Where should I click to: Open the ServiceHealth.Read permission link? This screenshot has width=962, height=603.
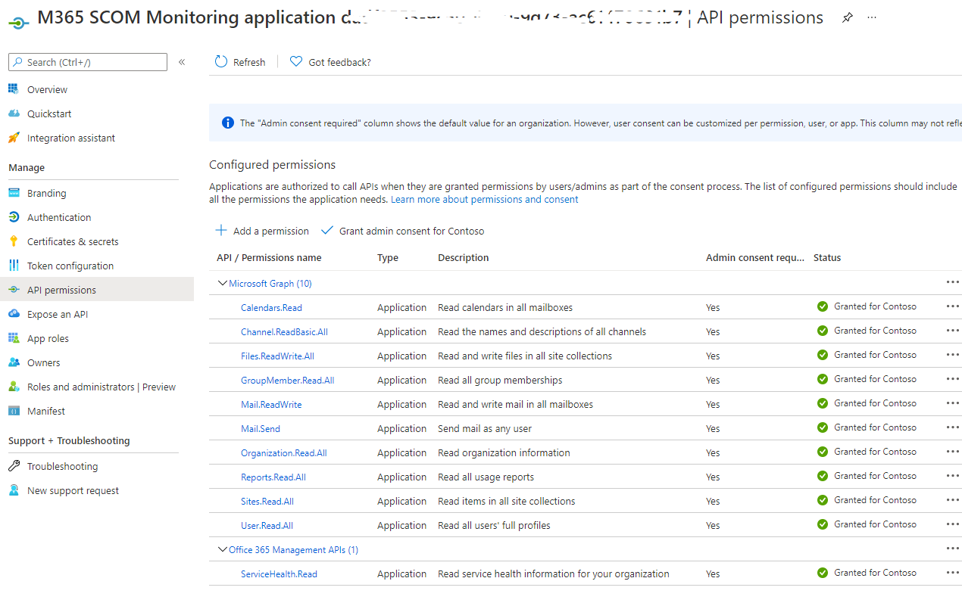(x=279, y=574)
